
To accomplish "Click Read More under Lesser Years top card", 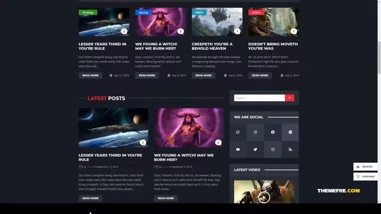I will [x=90, y=75].
